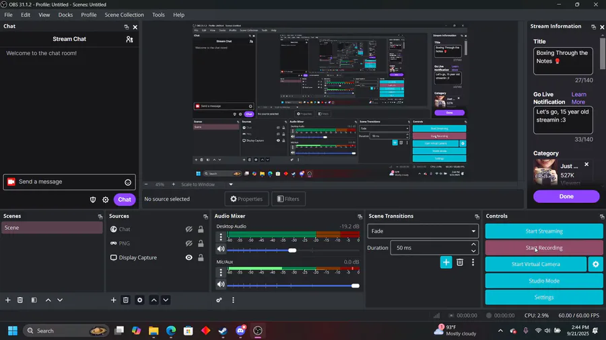
Task: Hide the Display Capture source
Action: pyautogui.click(x=189, y=257)
